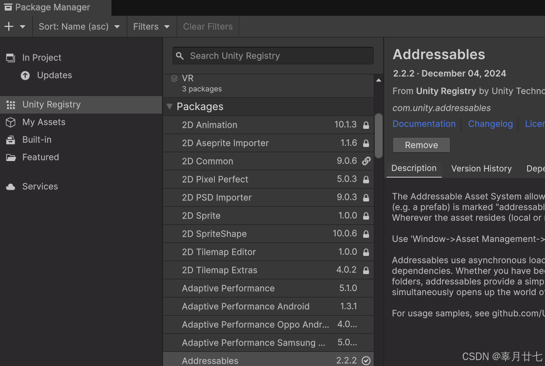Open the Filters dropdown

[151, 27]
